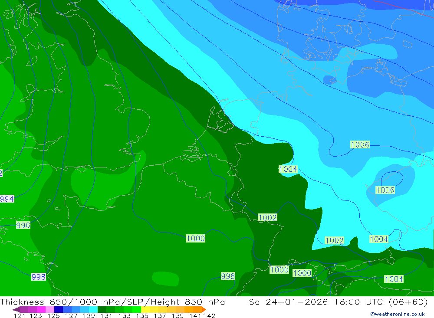This screenshot has height=318, width=434.
Task: Select the 1006 label inside the closed loop
Action: point(385,190)
